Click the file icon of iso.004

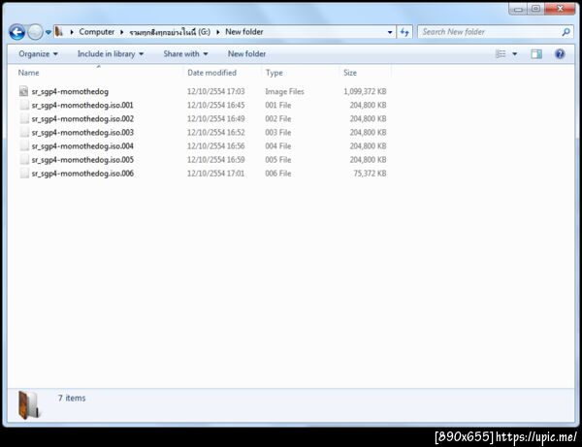(x=24, y=146)
